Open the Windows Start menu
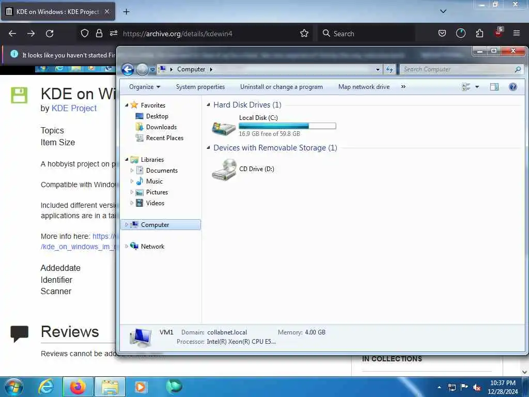The image size is (529, 397). click(14, 387)
